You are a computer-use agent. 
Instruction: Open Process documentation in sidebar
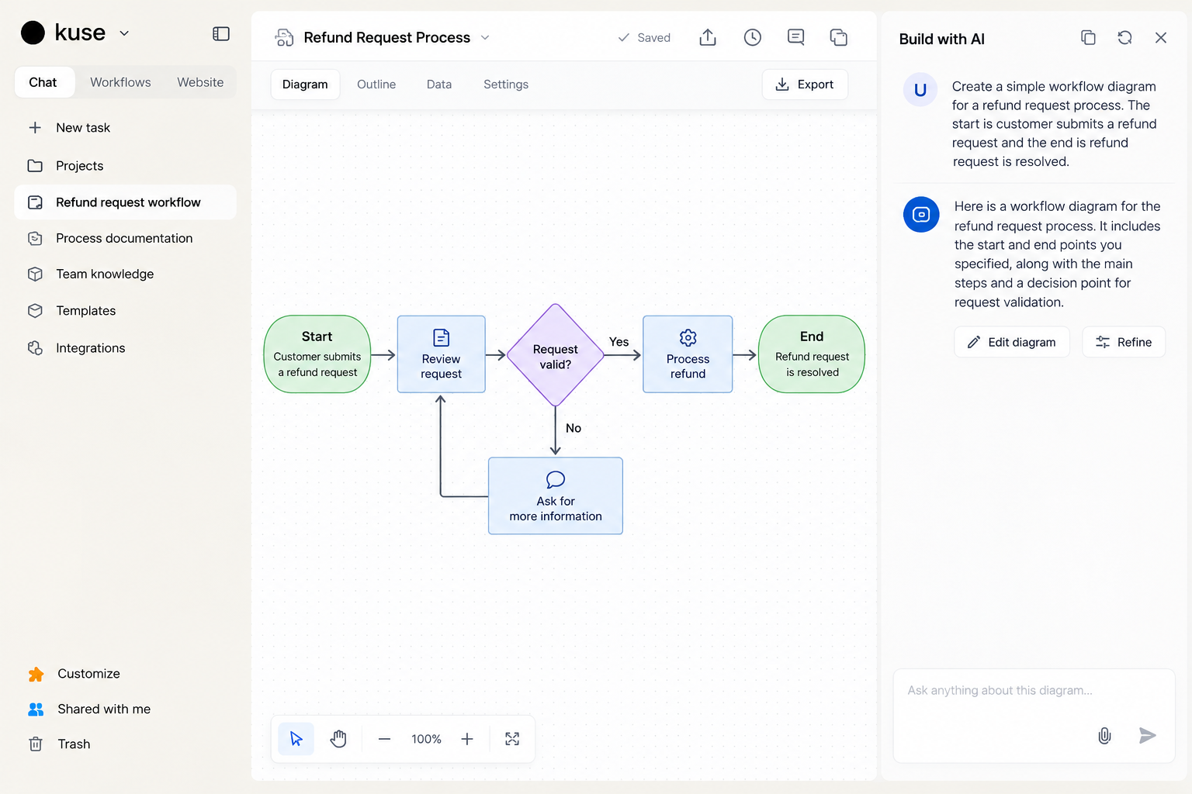pos(124,238)
